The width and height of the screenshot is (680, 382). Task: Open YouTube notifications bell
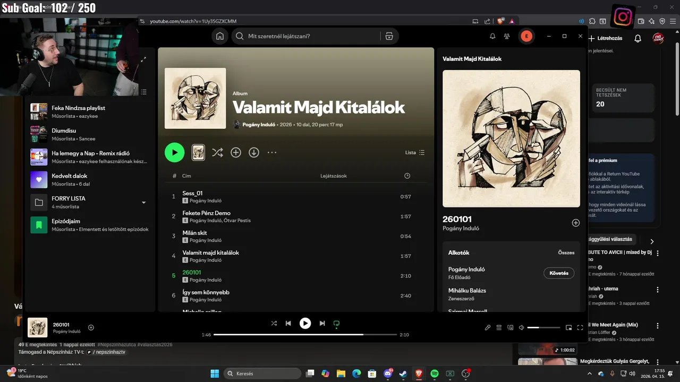[x=638, y=38]
